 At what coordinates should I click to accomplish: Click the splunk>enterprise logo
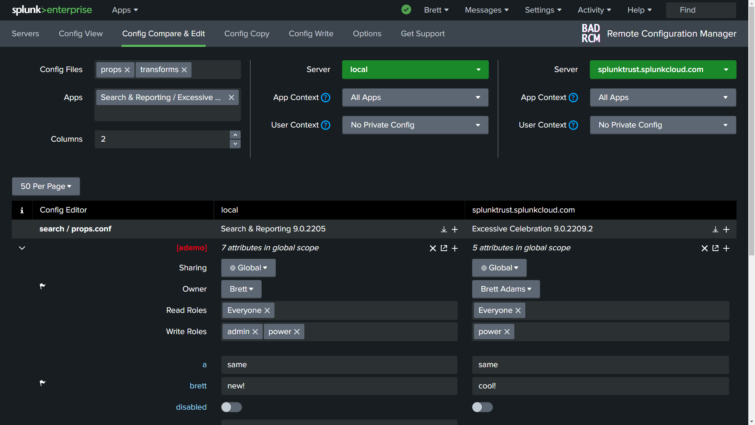[52, 10]
